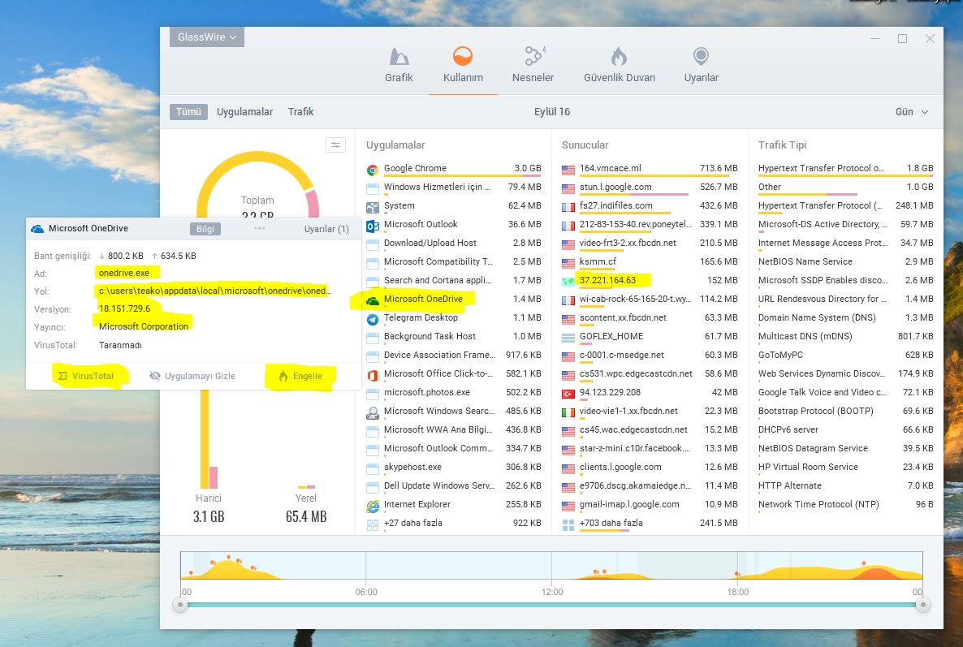Open the Uyarılar alerts tab
This screenshot has width=963, height=647.
701,65
